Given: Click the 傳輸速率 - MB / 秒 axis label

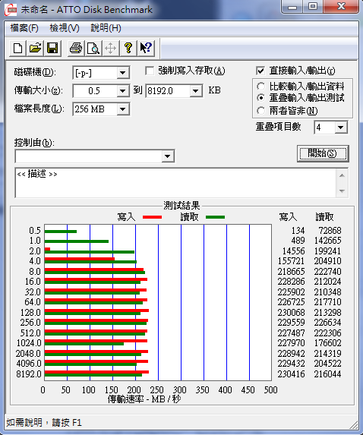Looking at the screenshot, I should (144, 399).
